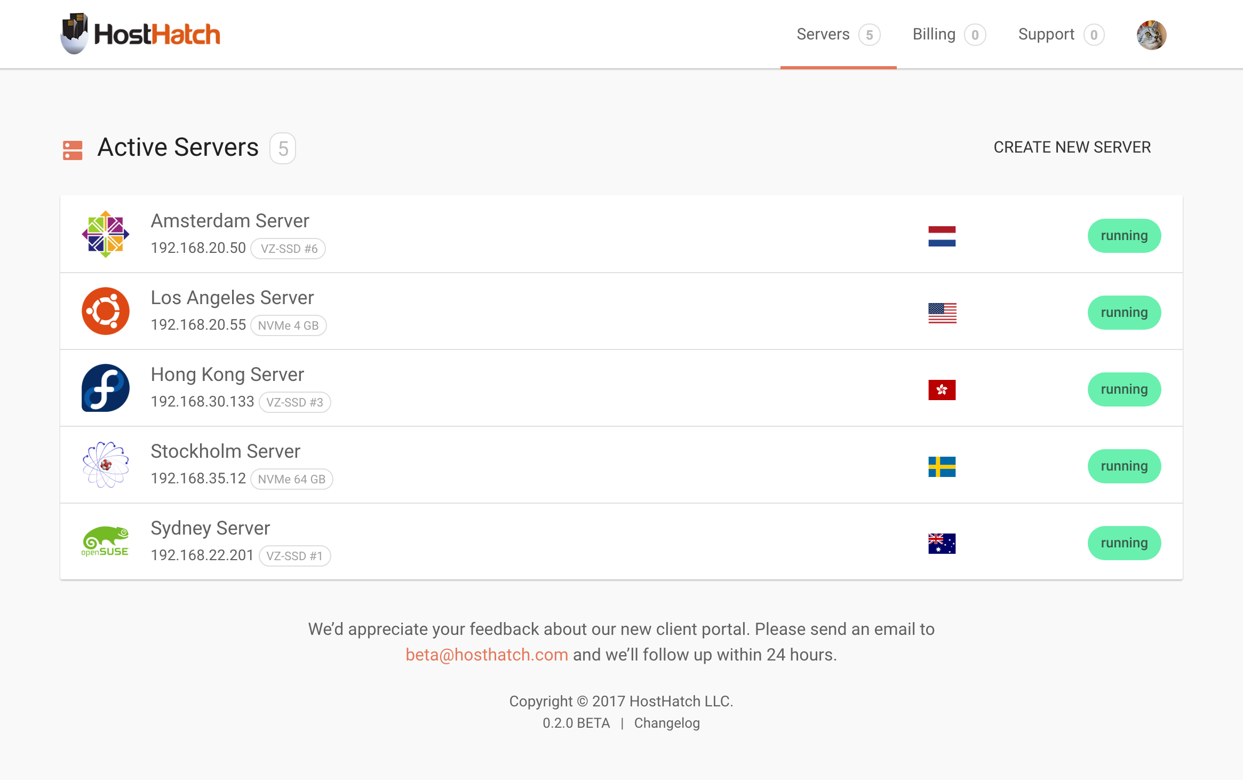Select the Los Angeles Server name
Viewport: 1243px width, 780px height.
coord(232,298)
